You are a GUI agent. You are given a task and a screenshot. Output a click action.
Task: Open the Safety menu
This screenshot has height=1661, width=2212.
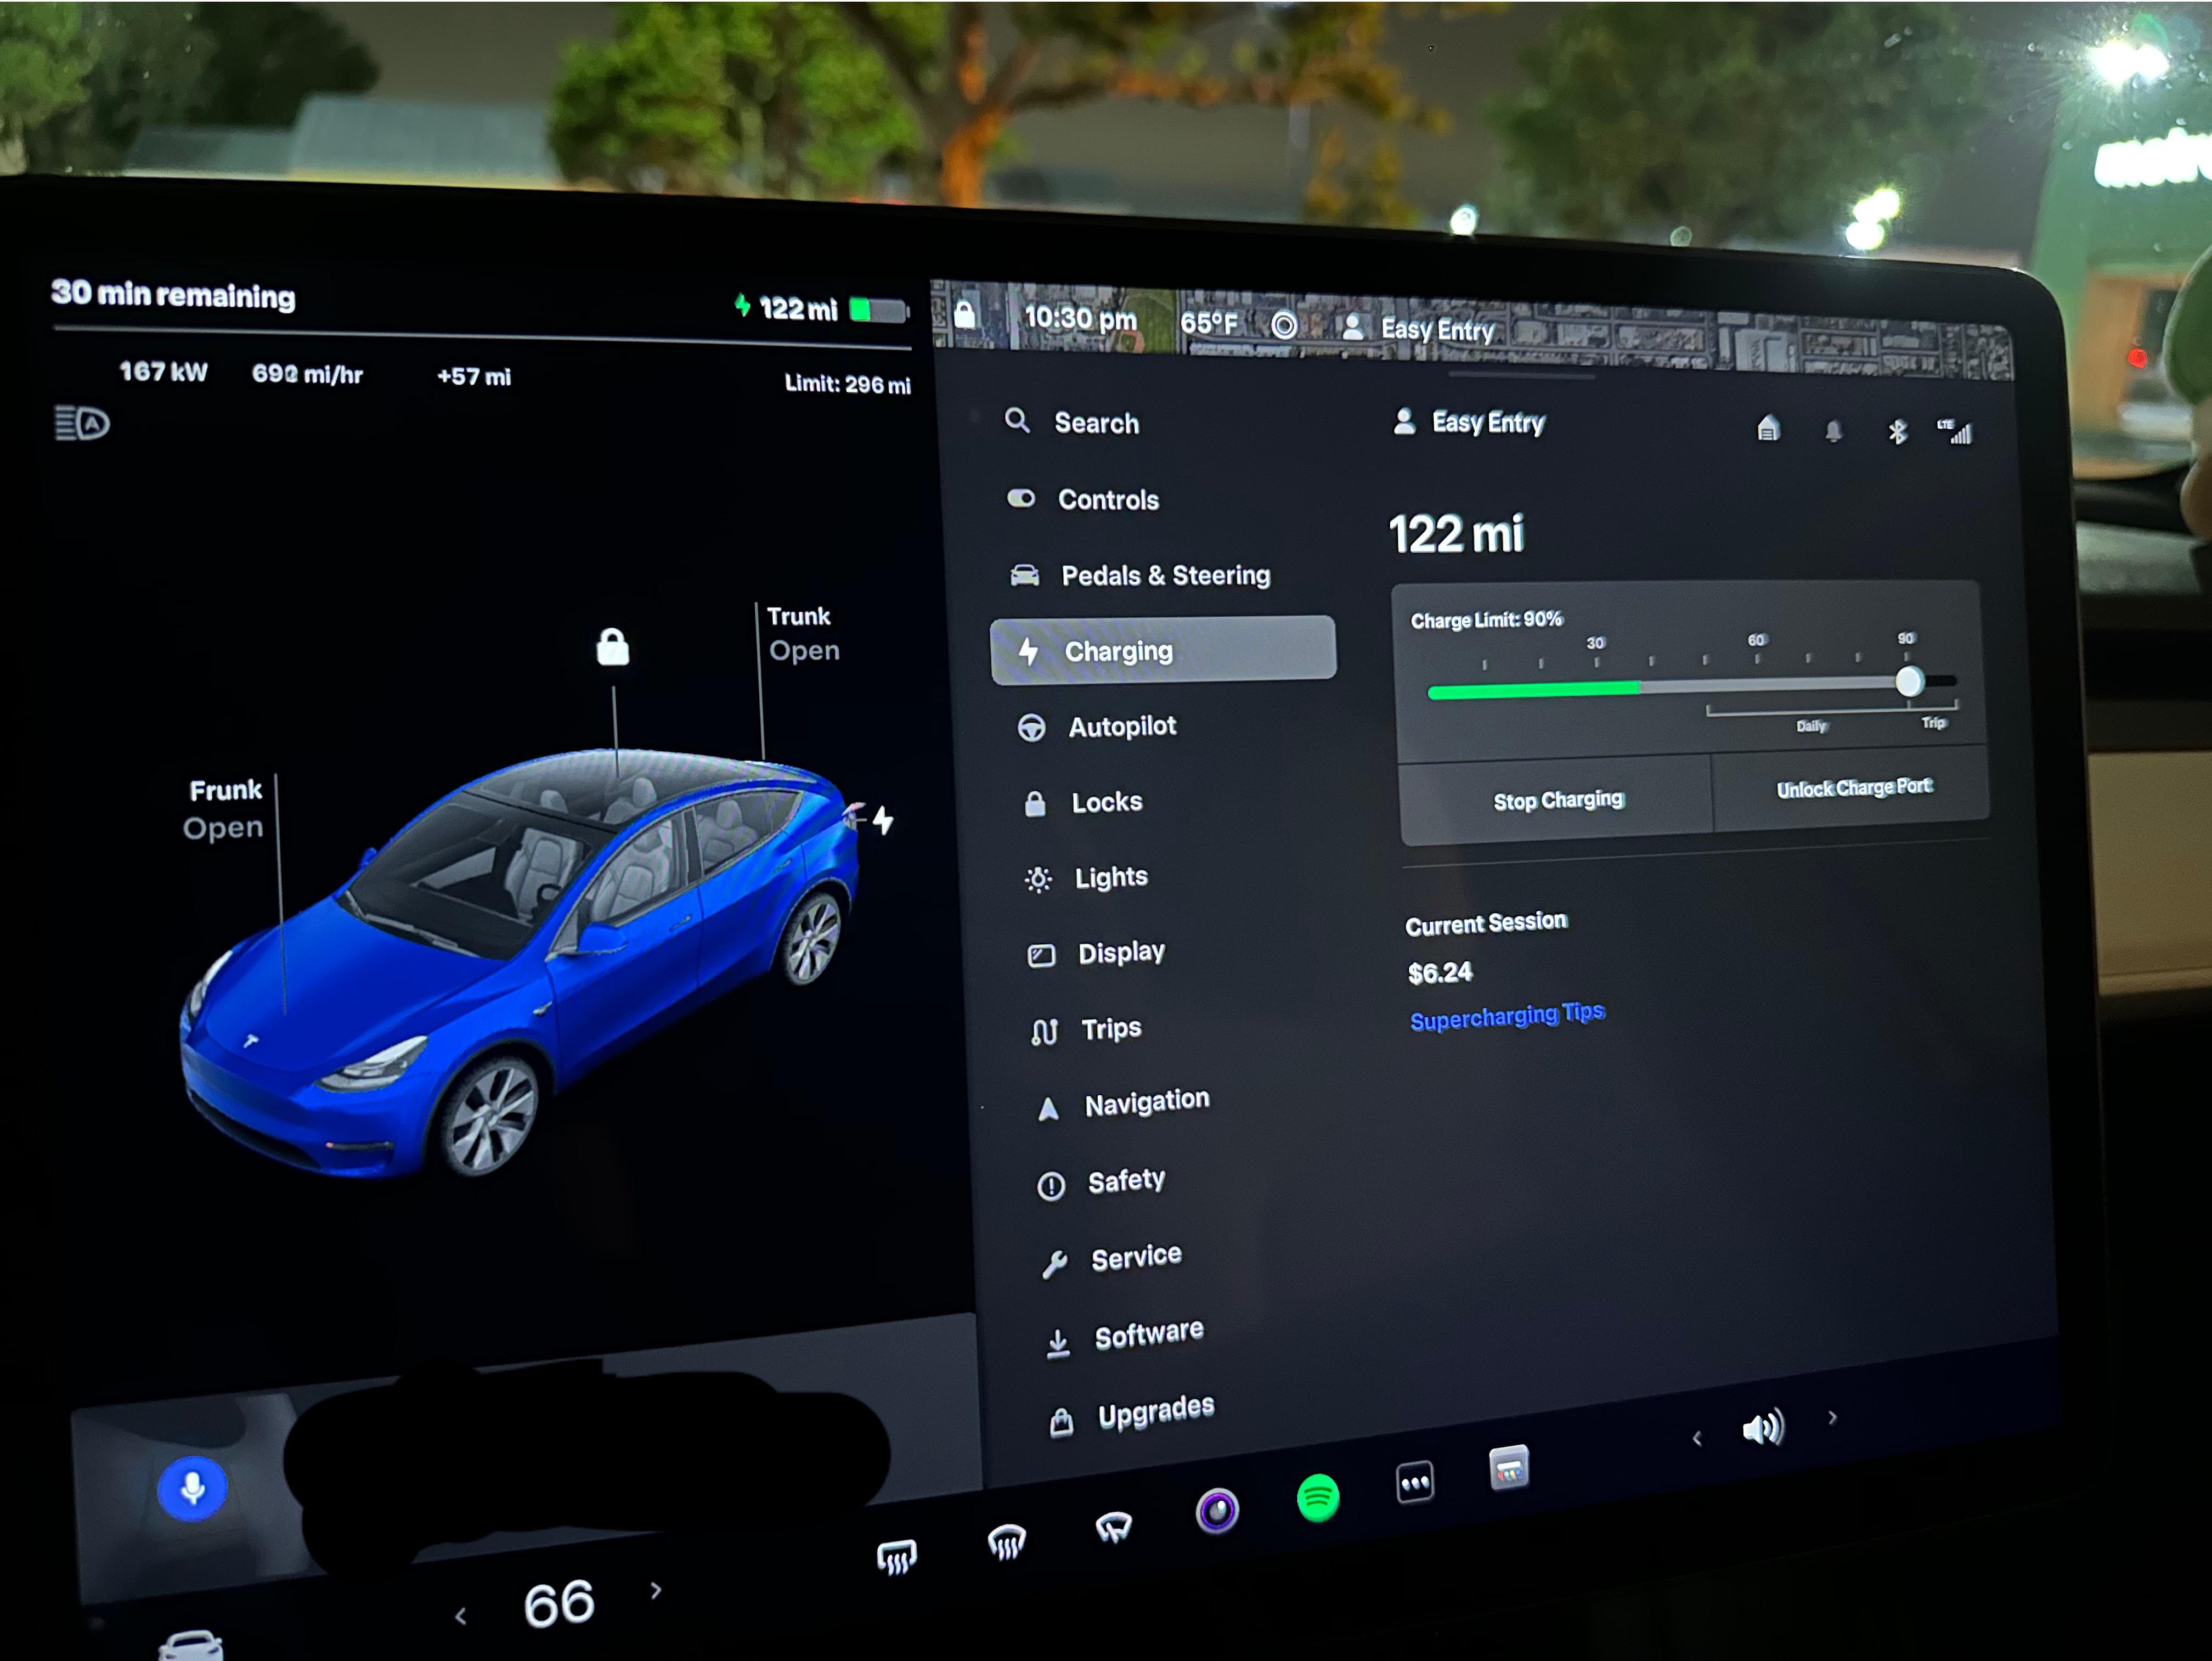(1101, 1182)
